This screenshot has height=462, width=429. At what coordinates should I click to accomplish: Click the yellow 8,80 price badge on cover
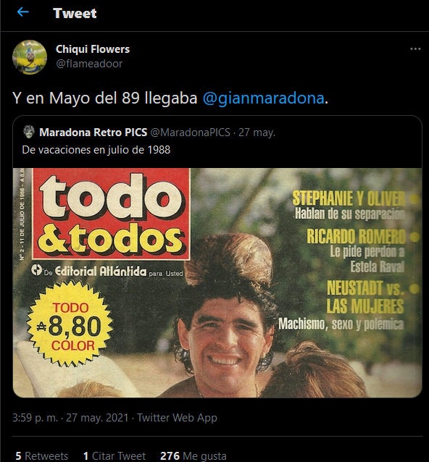(70, 324)
